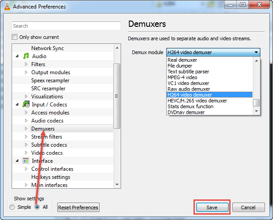Expand the Access modules node

tap(26, 113)
